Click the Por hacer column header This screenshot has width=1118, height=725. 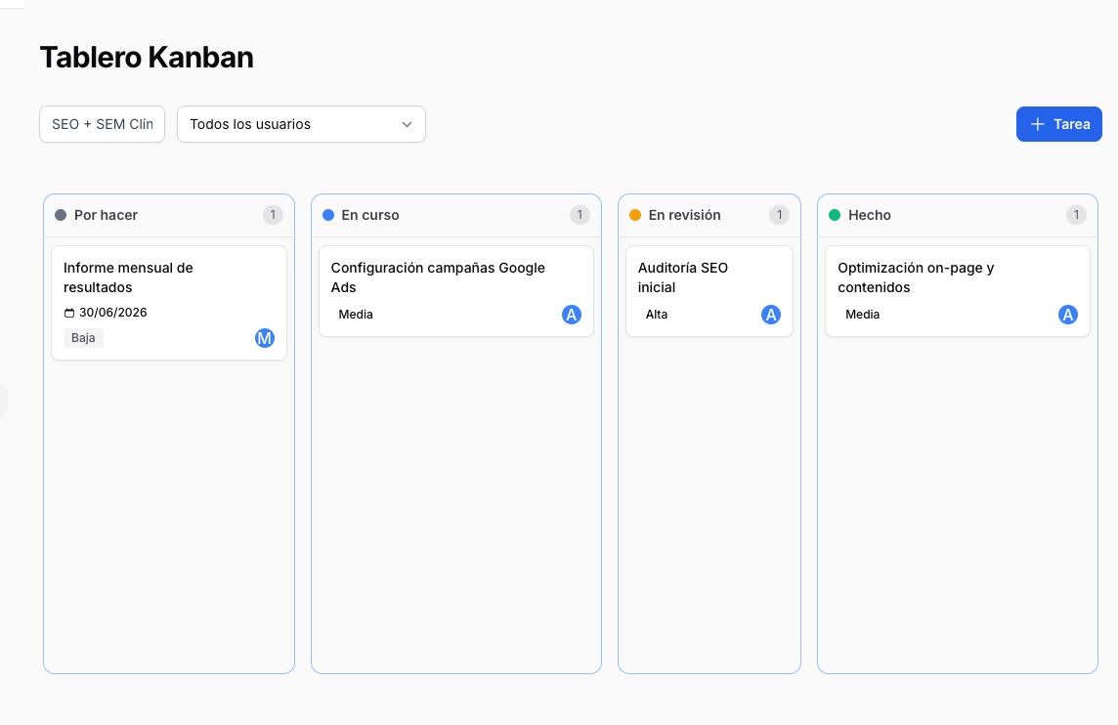[169, 215]
